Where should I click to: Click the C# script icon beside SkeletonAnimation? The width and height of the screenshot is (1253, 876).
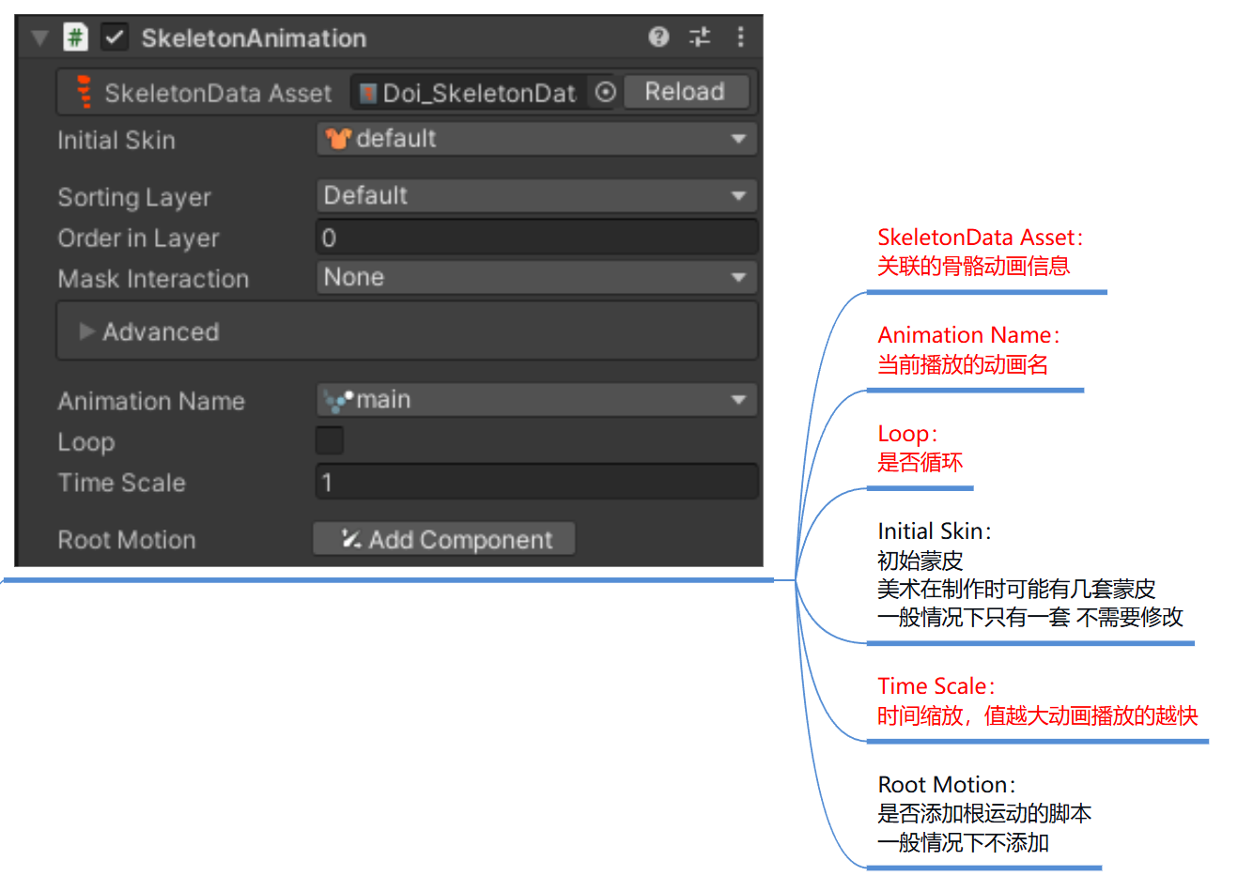75,38
